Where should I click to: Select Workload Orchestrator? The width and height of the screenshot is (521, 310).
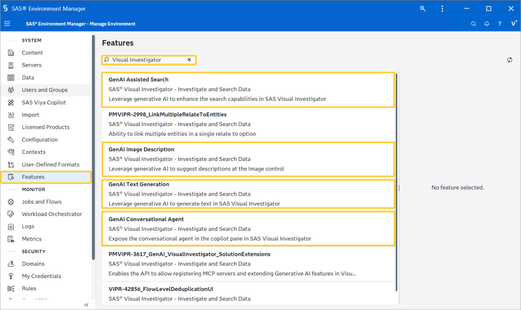[52, 214]
